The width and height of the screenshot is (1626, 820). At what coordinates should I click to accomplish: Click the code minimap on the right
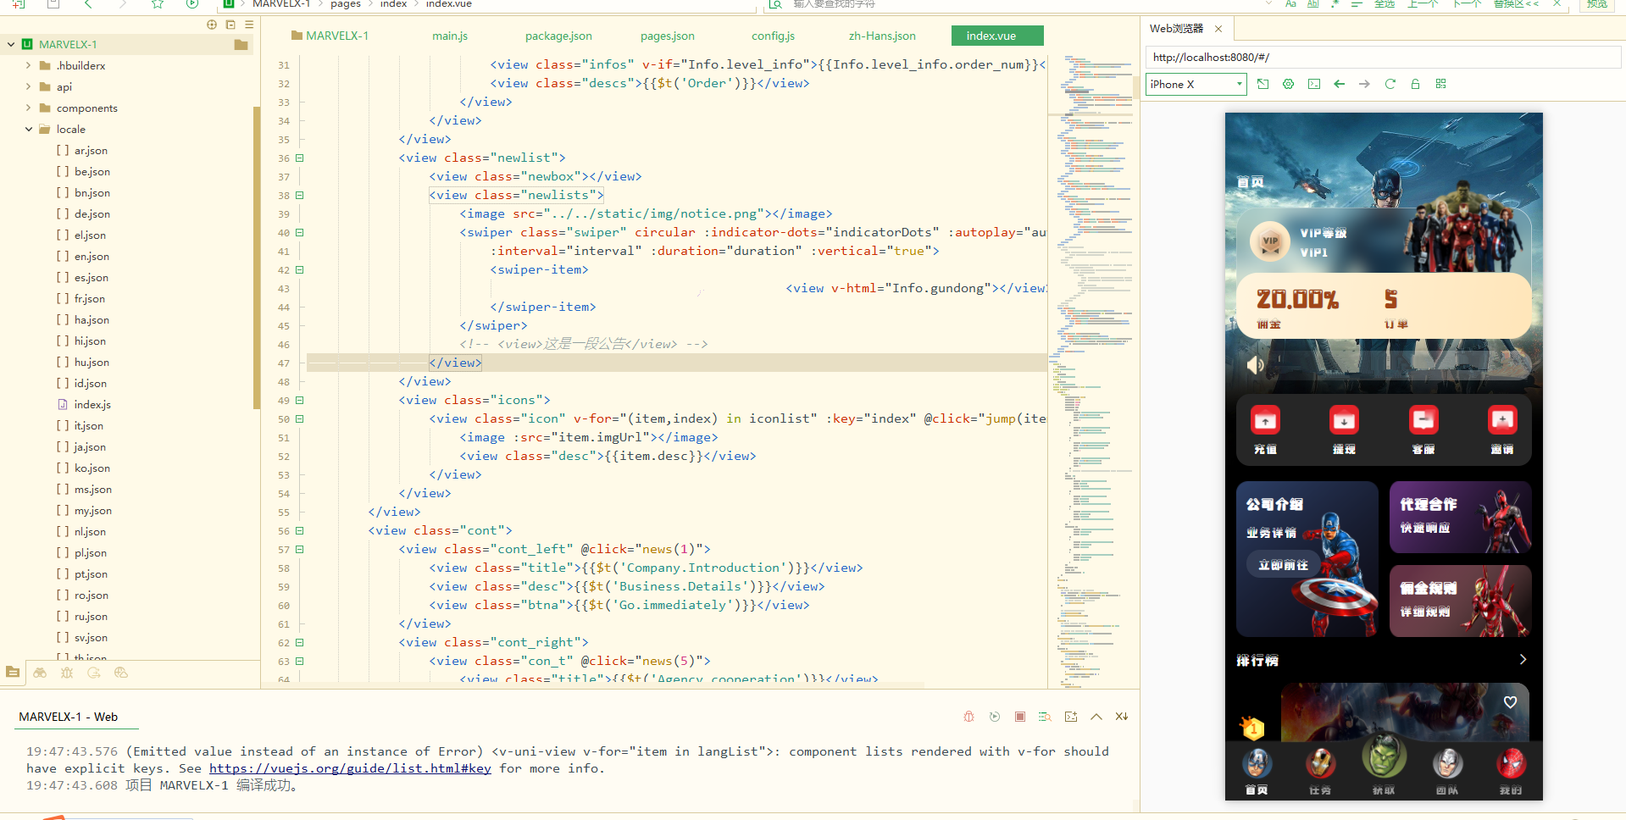[x=1093, y=254]
